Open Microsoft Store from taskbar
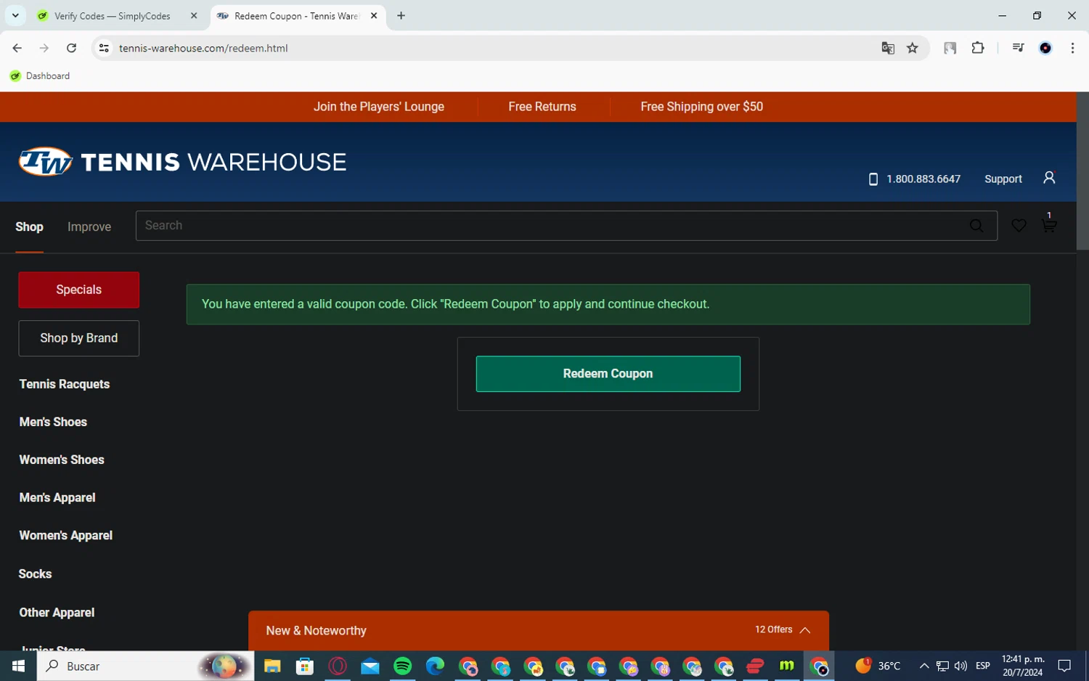This screenshot has width=1089, height=681. (305, 666)
